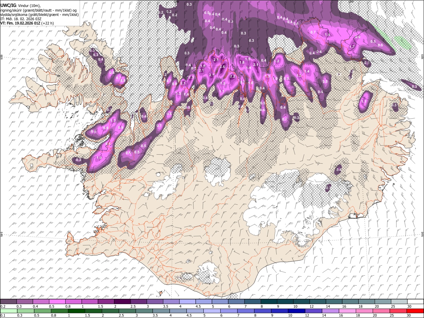Click the 2.6 precipitation value on the map

point(222,67)
